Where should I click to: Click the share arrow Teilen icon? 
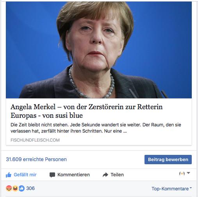click(x=105, y=175)
